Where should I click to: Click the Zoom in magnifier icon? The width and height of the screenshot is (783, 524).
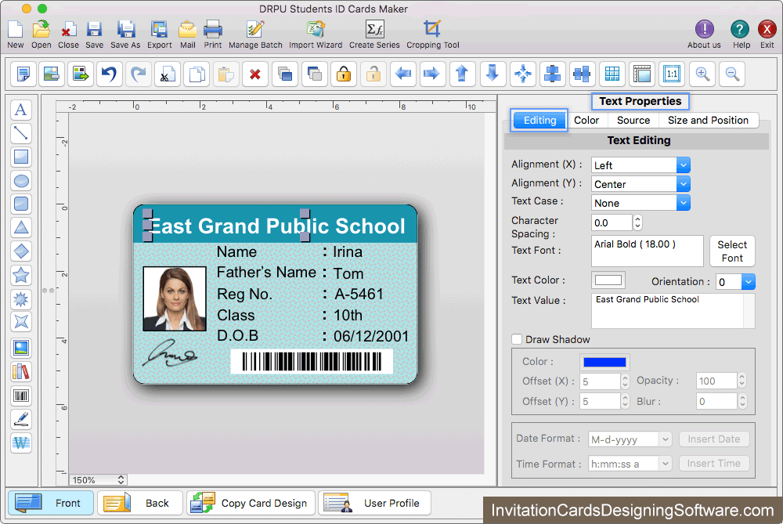(x=702, y=74)
